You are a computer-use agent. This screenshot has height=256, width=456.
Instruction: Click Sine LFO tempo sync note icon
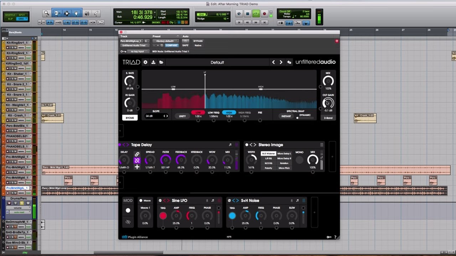(x=213, y=201)
